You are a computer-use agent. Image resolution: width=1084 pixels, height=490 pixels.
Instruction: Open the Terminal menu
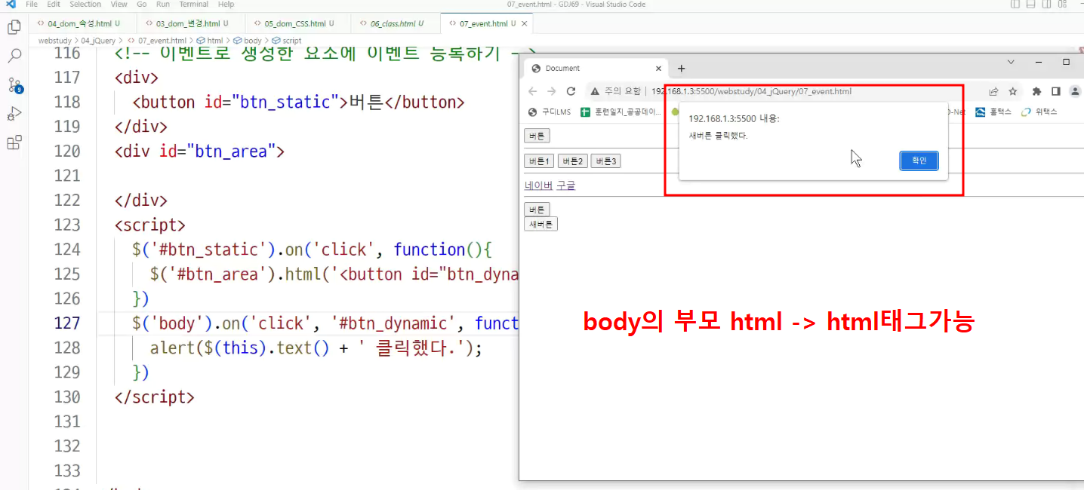(193, 5)
